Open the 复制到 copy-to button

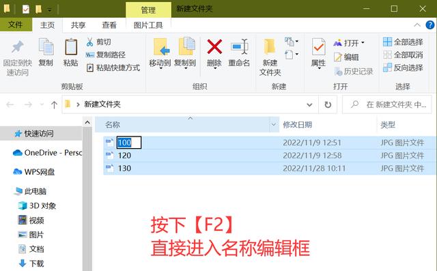pos(185,53)
